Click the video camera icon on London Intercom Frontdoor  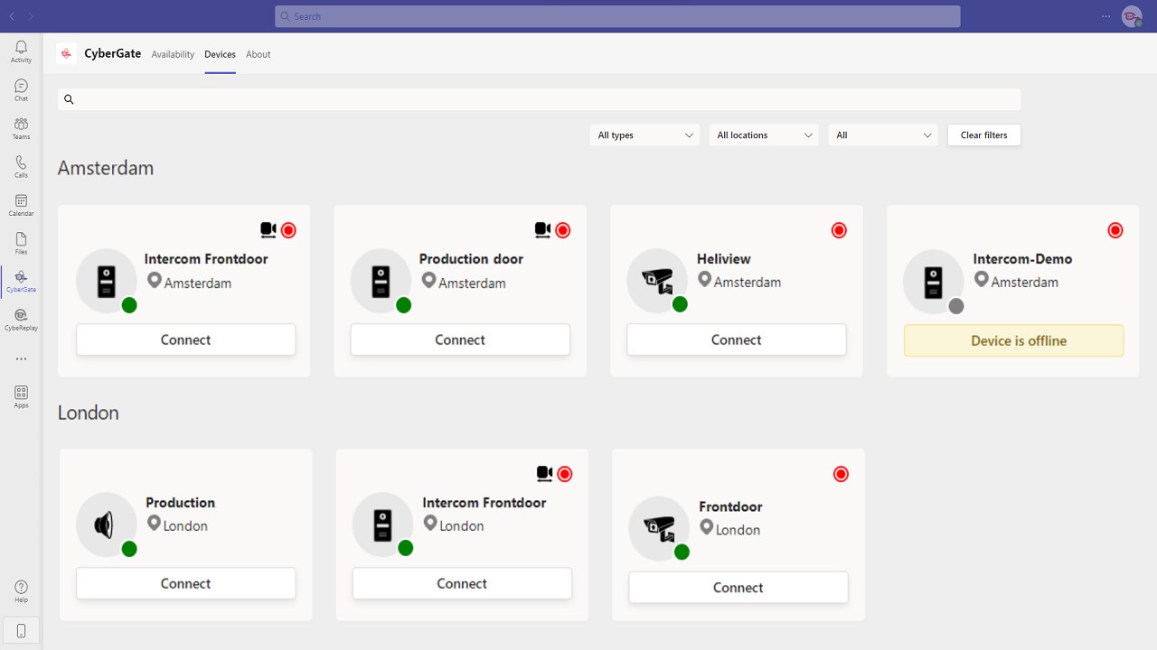pyautogui.click(x=544, y=473)
